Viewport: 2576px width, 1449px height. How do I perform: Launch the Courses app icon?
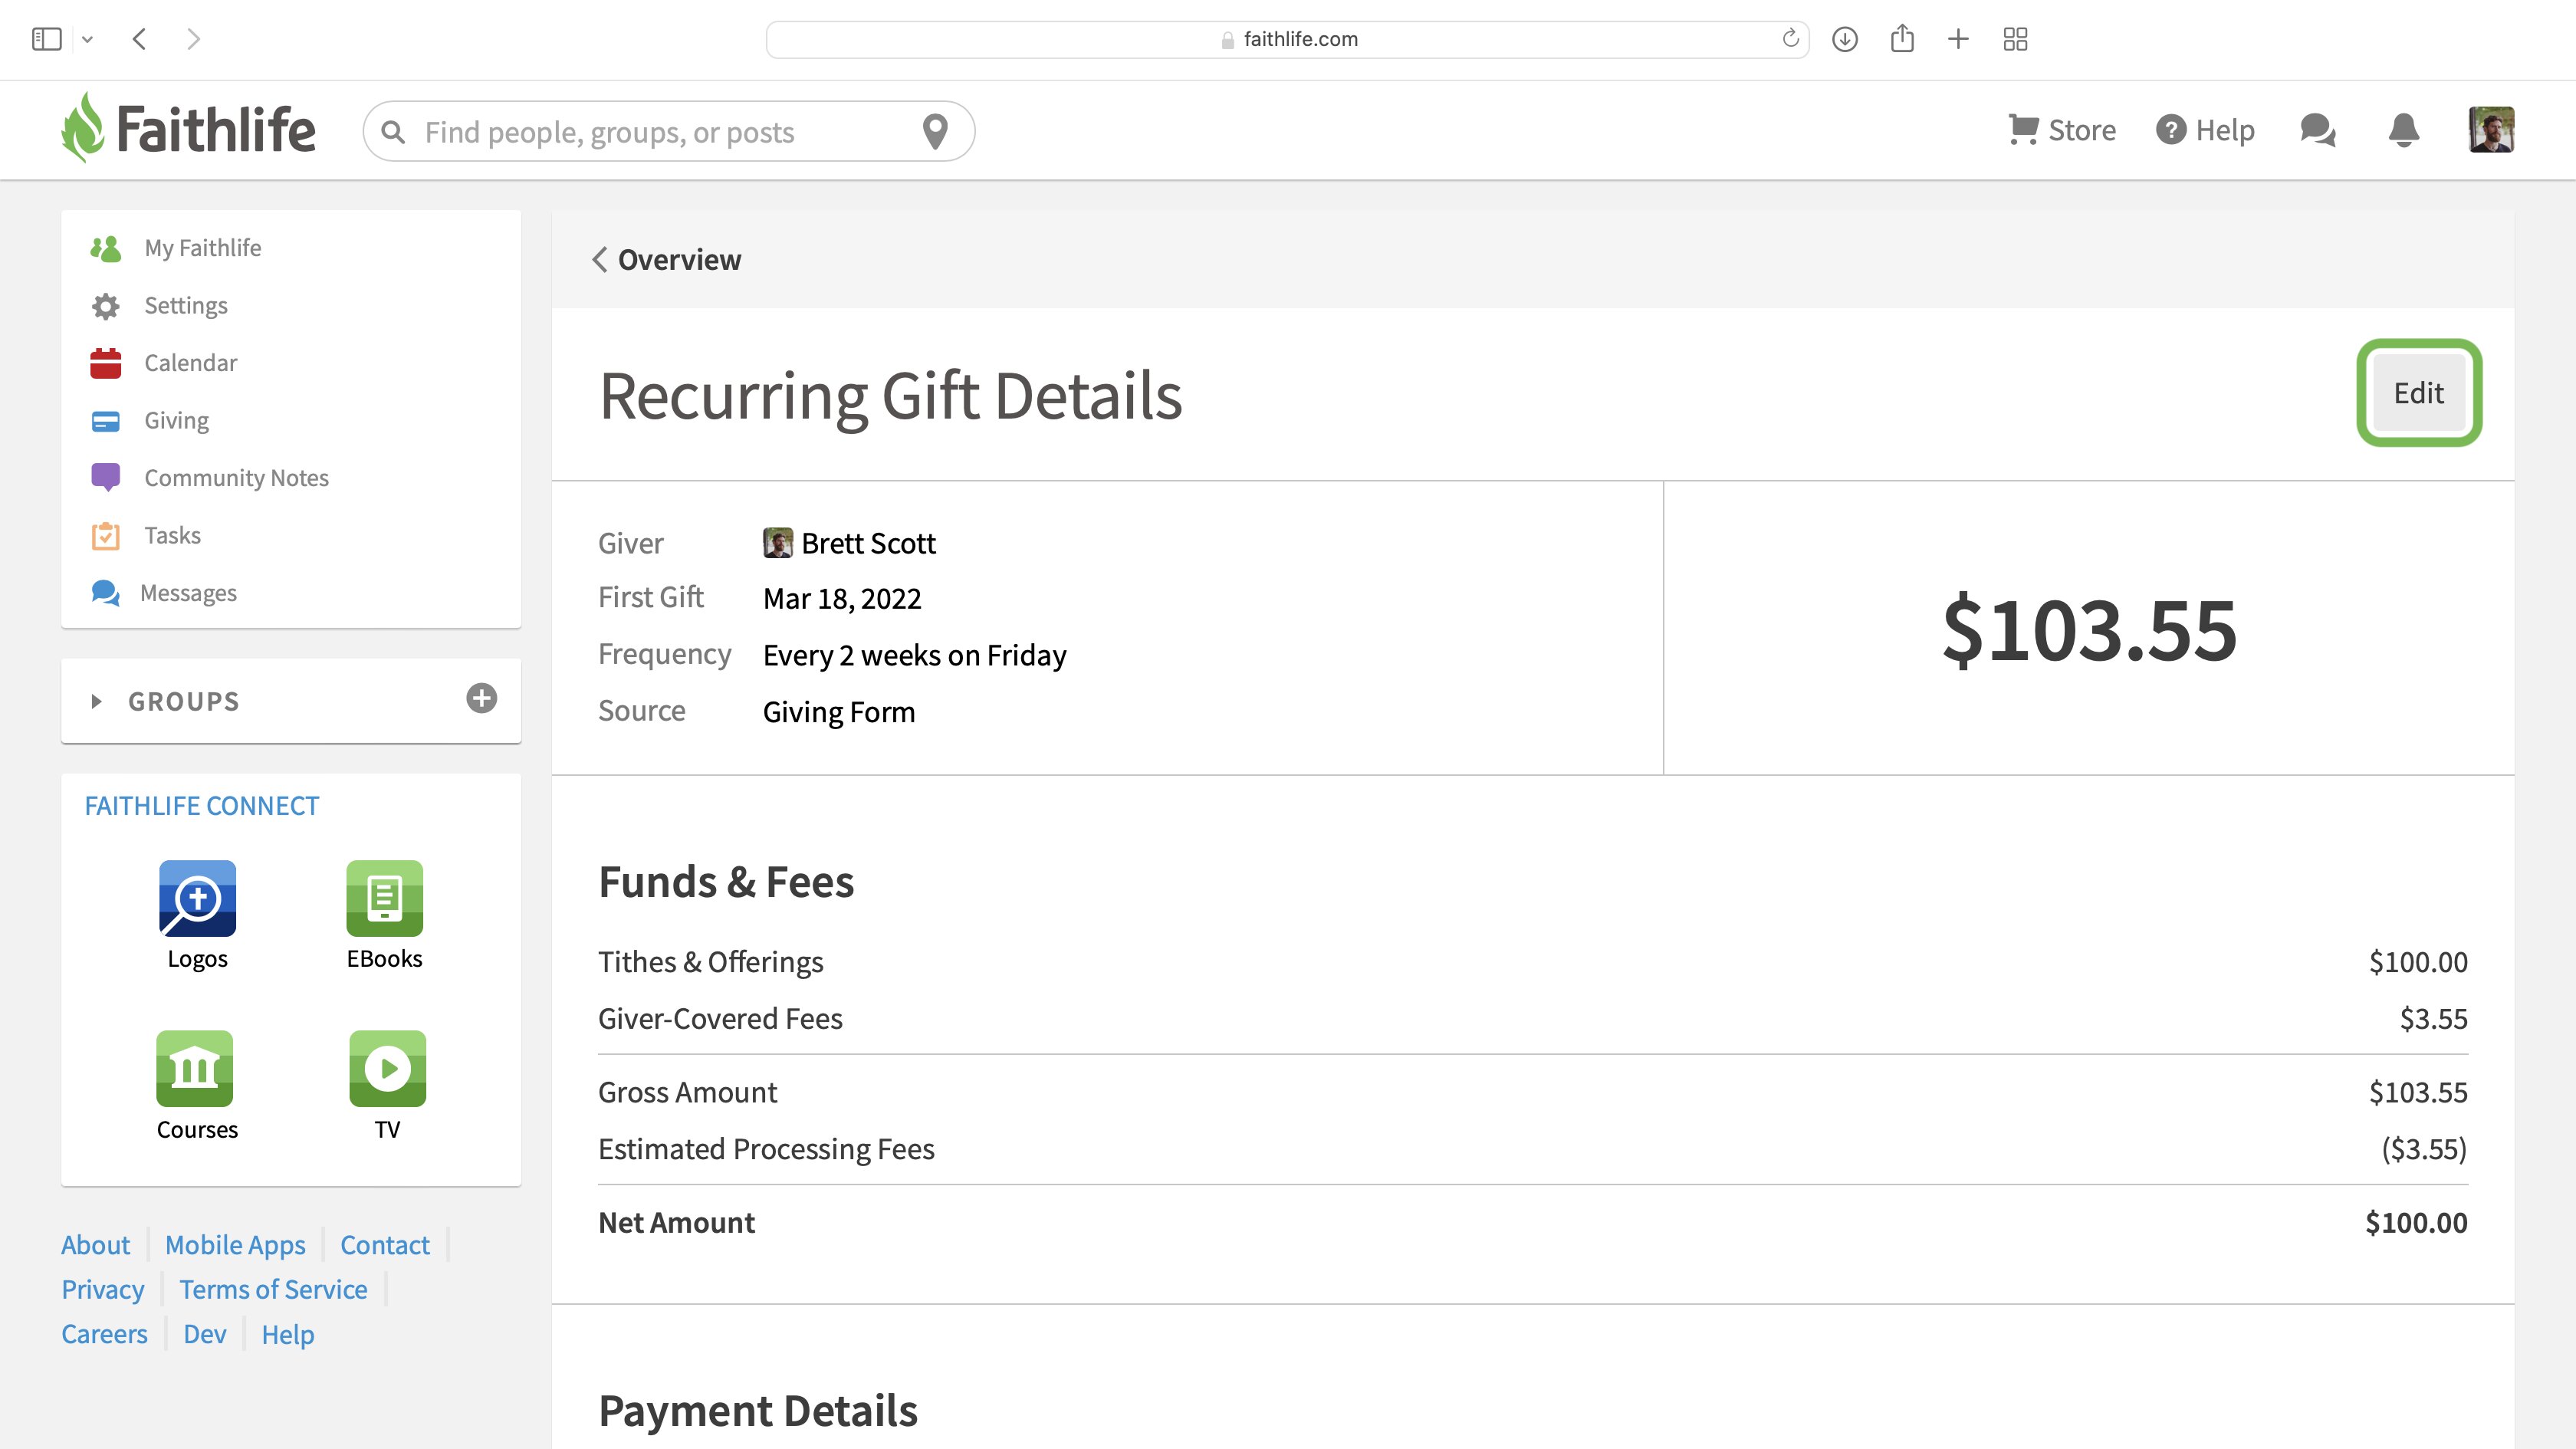pyautogui.click(x=195, y=1068)
